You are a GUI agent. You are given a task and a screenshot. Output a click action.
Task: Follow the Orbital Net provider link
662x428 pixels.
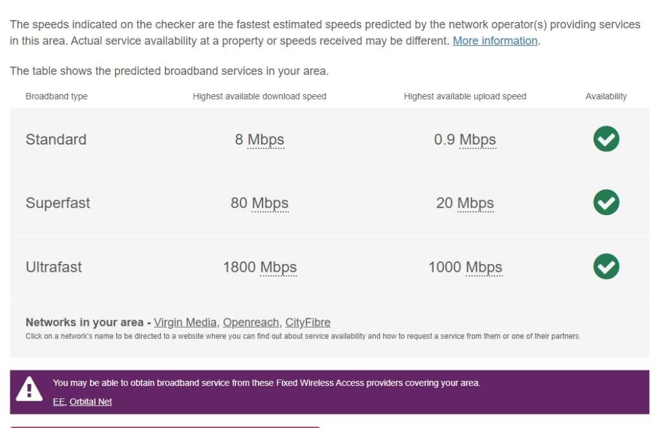coord(91,402)
